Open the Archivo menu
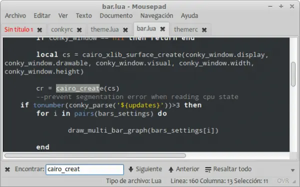The image size is (300, 187). tap(15, 15)
